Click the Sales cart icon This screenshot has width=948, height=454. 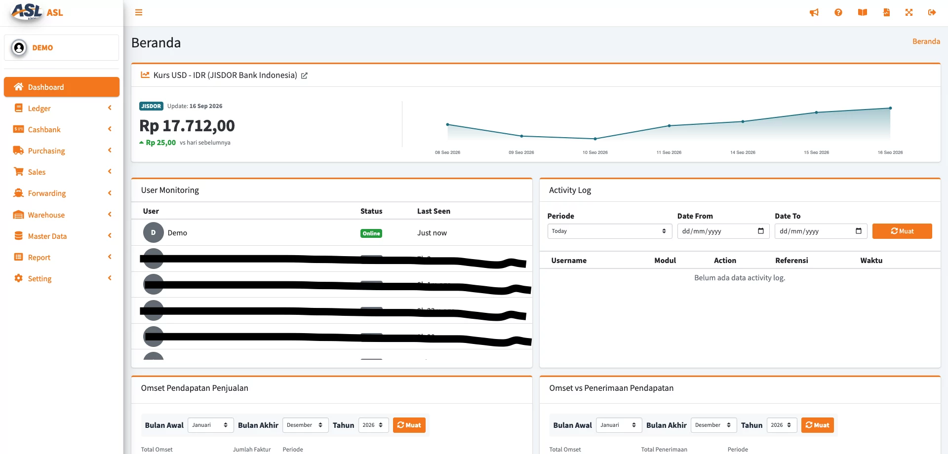[x=19, y=172]
